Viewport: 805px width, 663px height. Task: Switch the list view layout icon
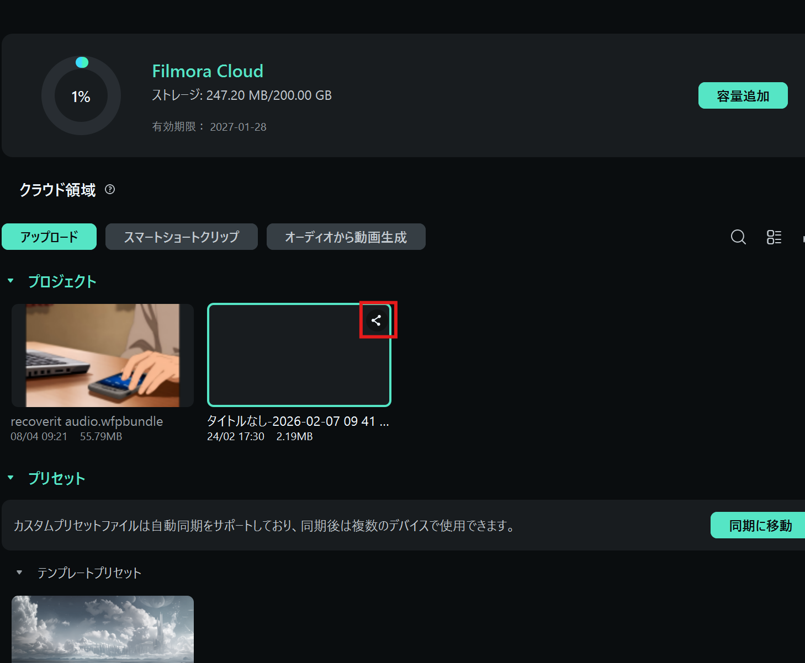(774, 237)
